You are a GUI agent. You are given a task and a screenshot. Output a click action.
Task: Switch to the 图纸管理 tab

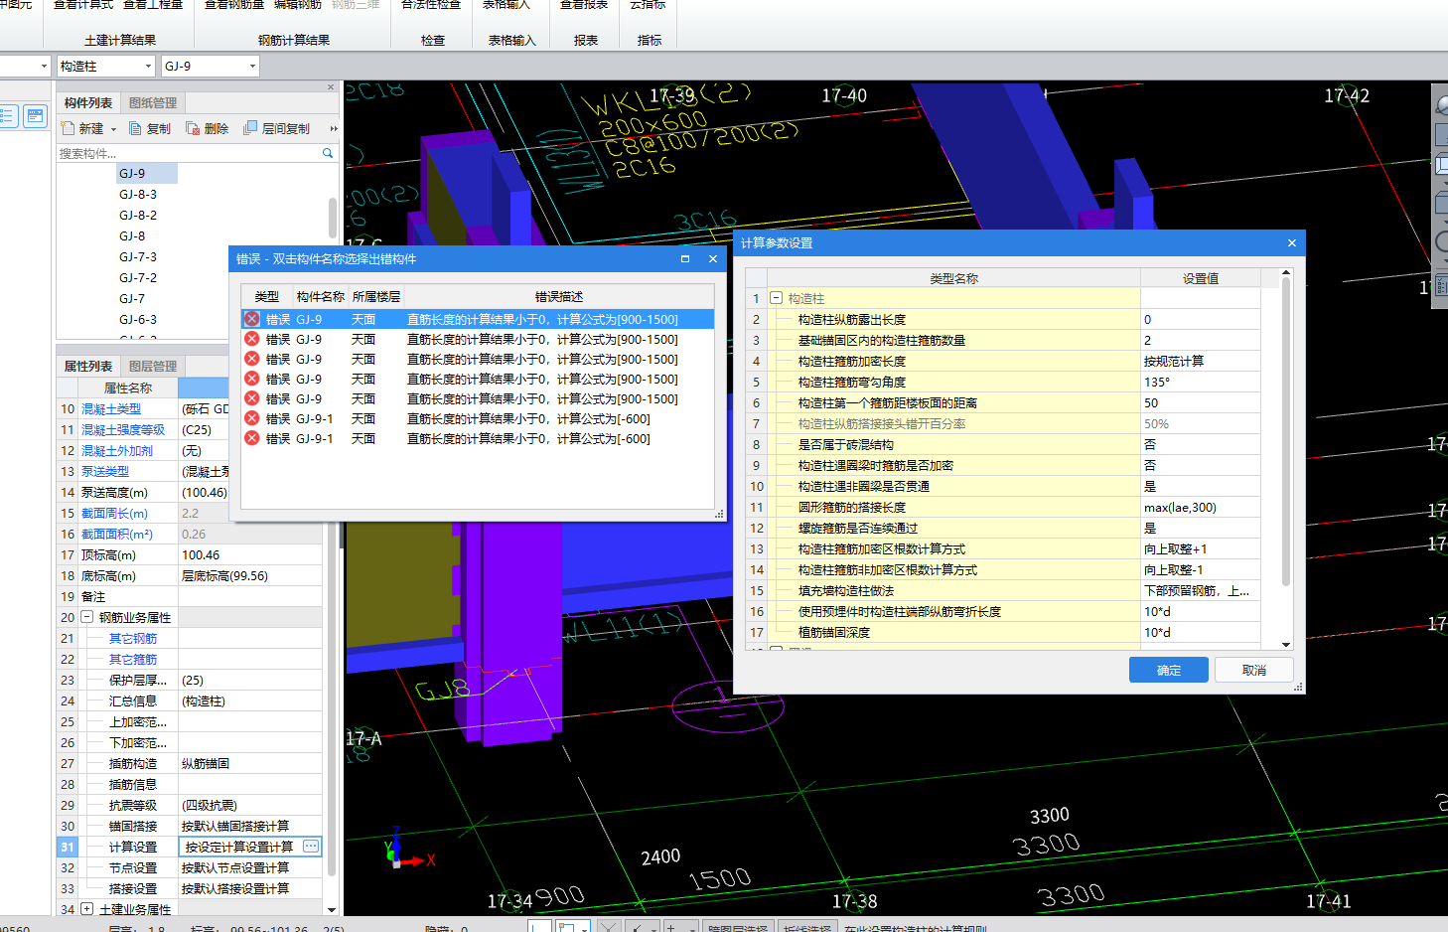point(153,102)
